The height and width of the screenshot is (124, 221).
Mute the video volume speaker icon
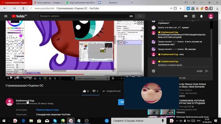tap(18, 77)
